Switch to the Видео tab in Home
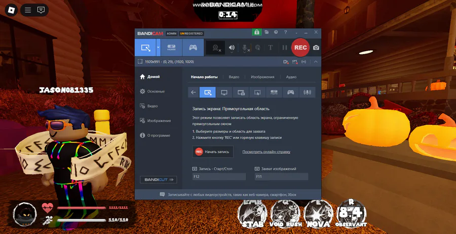The image size is (456, 234). coord(234,77)
